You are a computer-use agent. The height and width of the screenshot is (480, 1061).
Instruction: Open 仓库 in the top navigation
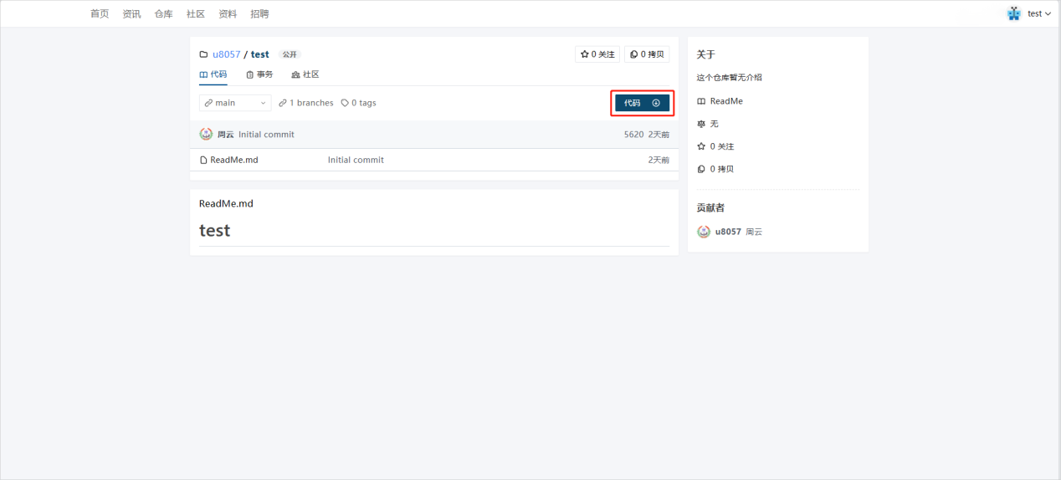(x=163, y=13)
